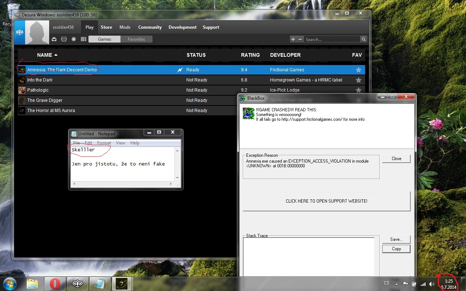Open Format menu in Notepad
This screenshot has width=466, height=291.
[x=104, y=143]
